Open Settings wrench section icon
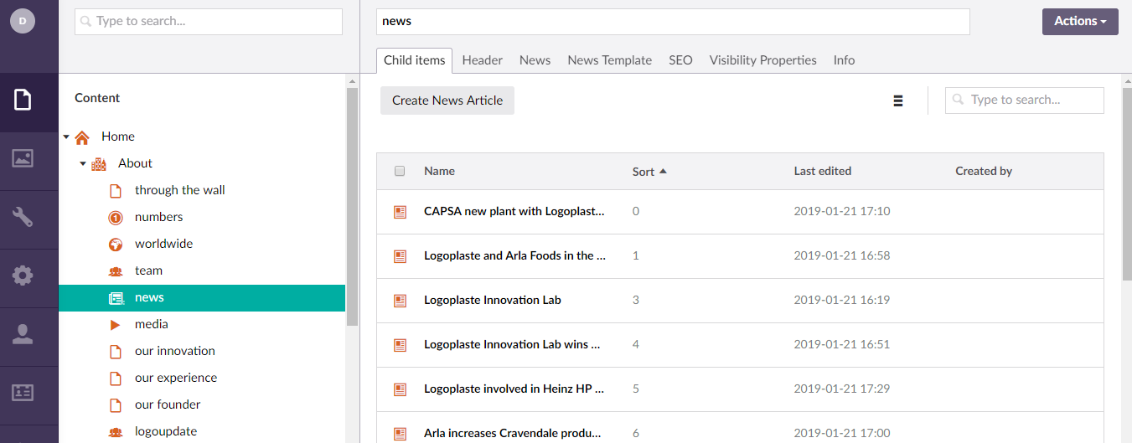 coord(23,217)
